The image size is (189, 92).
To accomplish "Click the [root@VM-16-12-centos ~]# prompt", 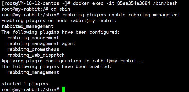I will (x=36, y=3).
